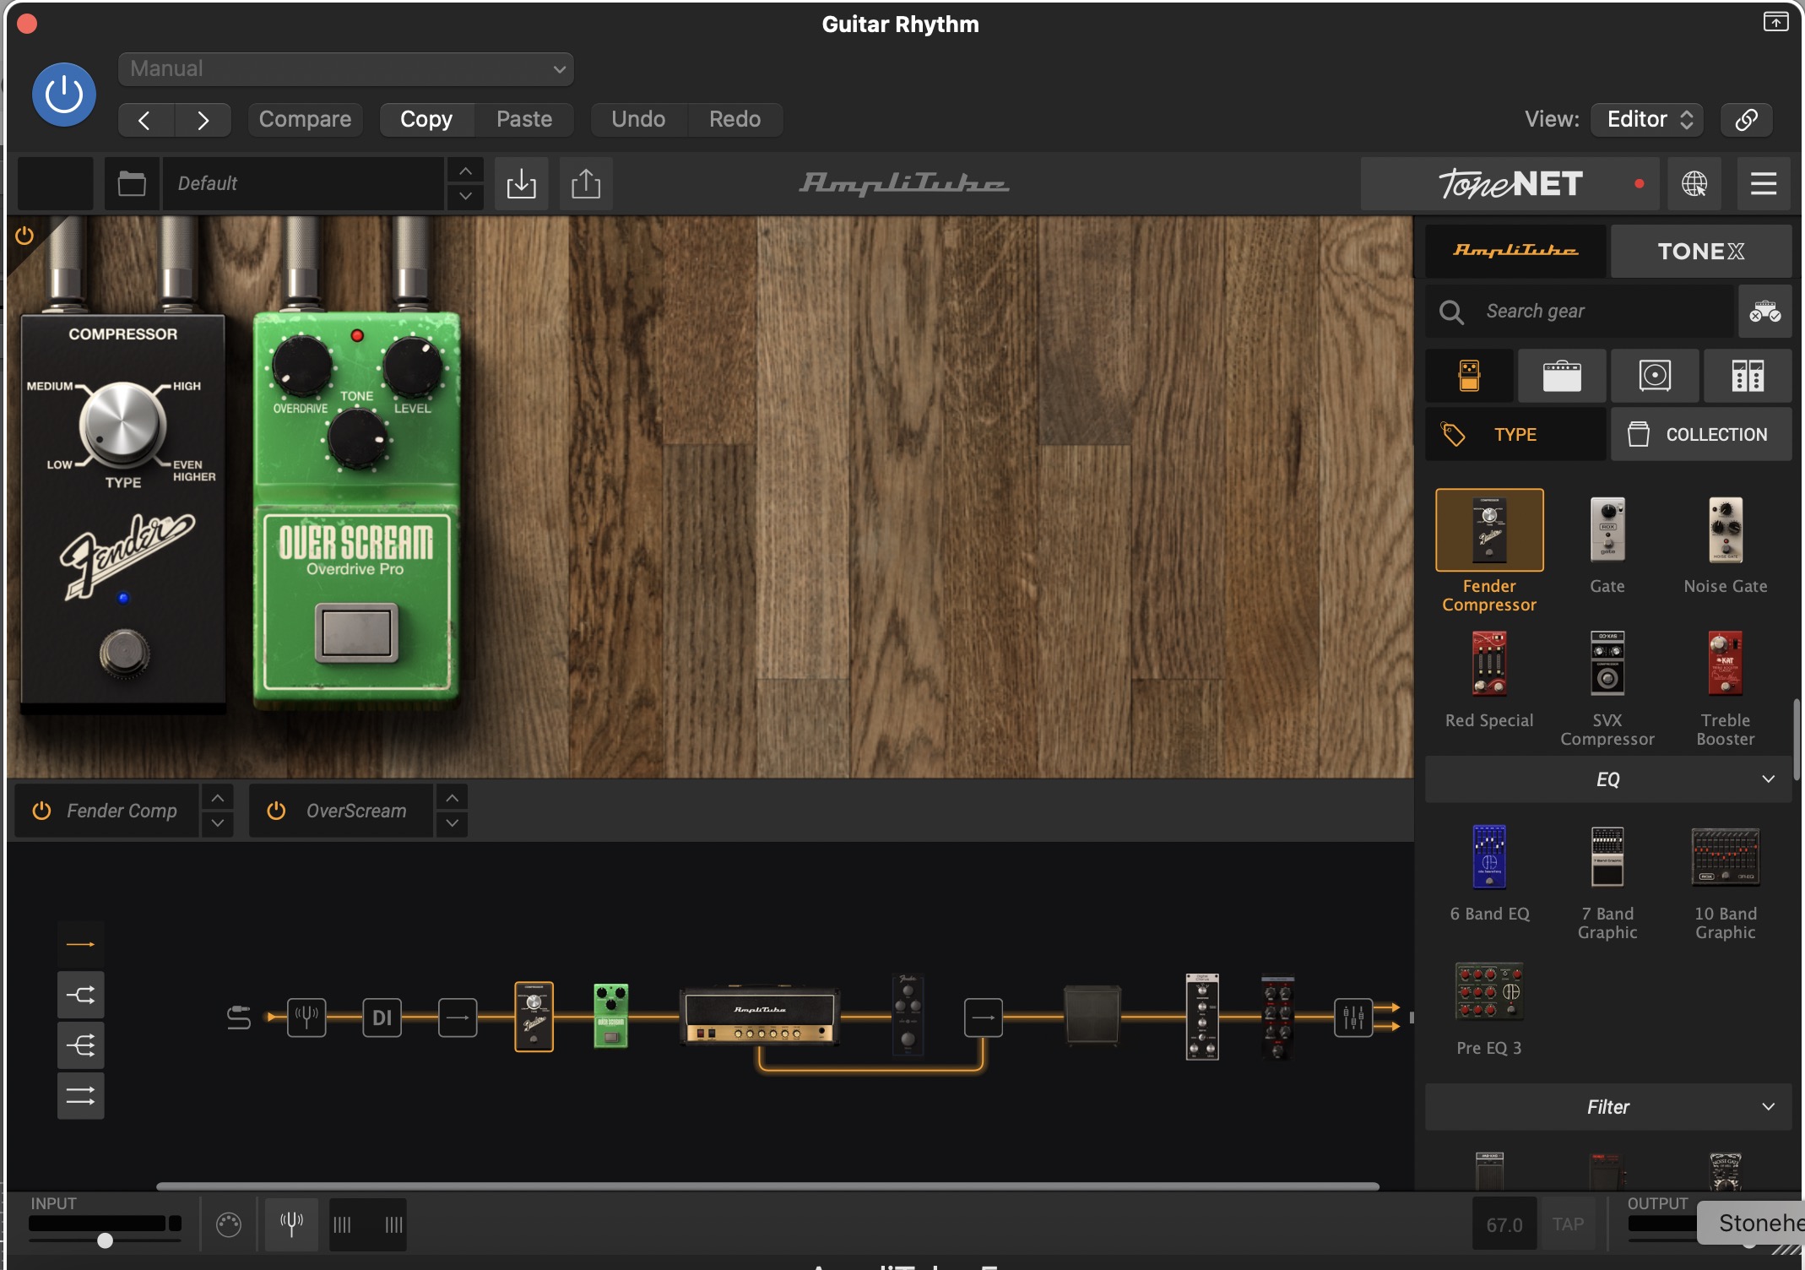Click the Paste button
The height and width of the screenshot is (1270, 1805).
[524, 119]
